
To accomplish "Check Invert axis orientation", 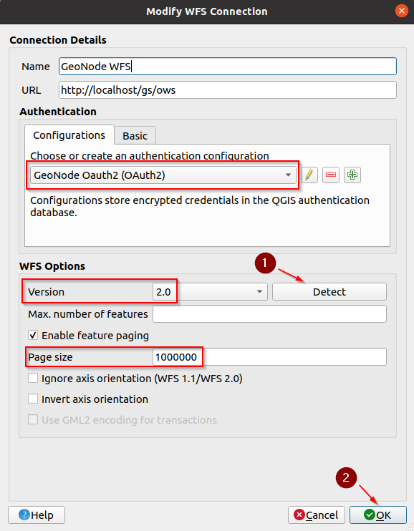I will tap(33, 399).
